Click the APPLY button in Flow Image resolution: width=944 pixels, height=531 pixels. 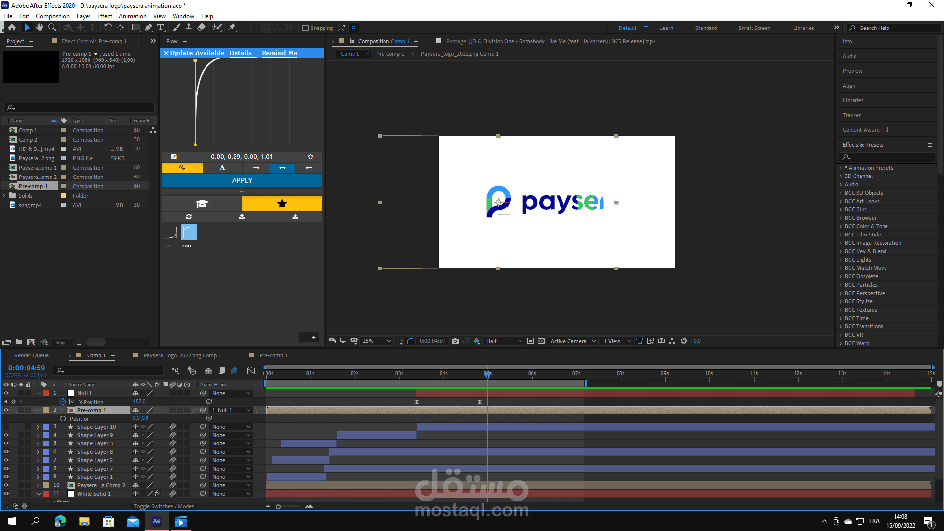pyautogui.click(x=242, y=180)
